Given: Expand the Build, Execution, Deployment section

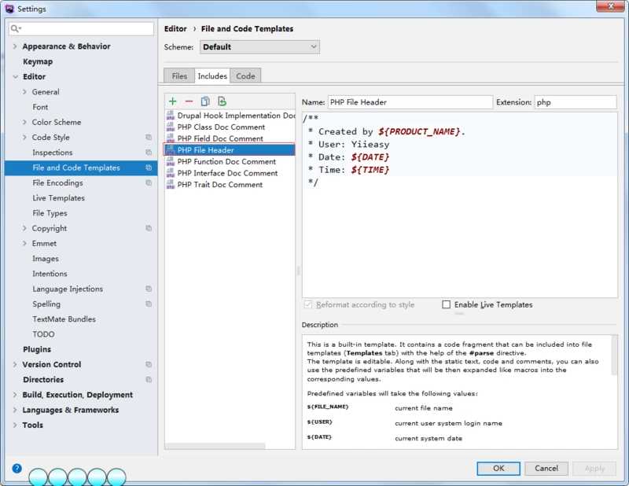Looking at the screenshot, I should coord(15,395).
